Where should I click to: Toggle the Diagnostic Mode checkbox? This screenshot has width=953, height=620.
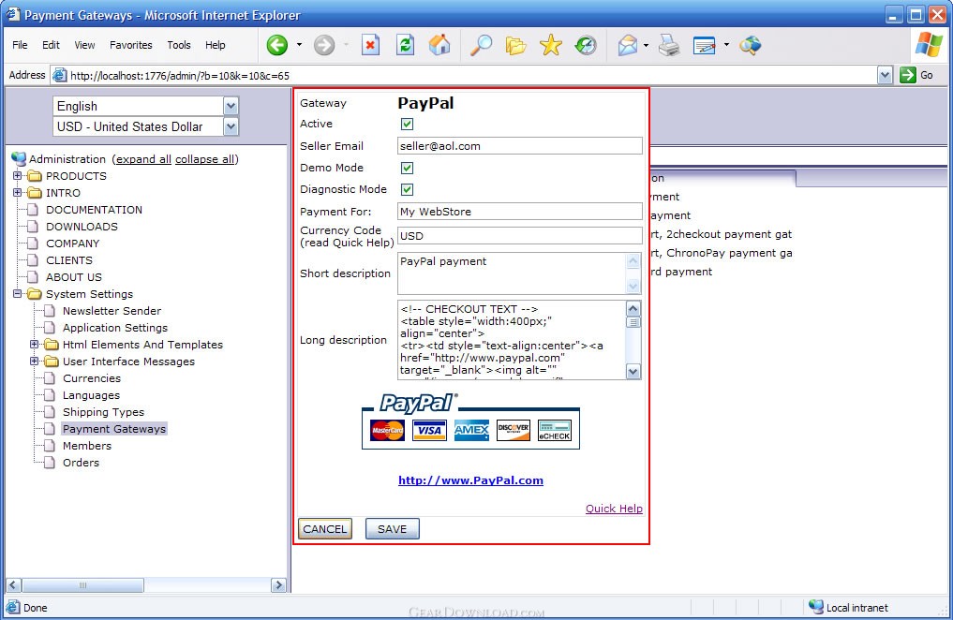point(407,189)
